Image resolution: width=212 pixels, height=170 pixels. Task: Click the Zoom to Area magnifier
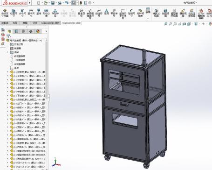pos(171,24)
